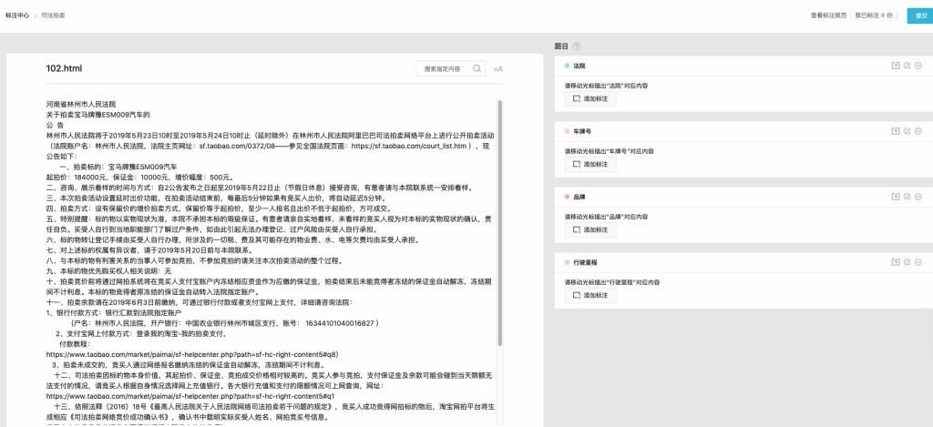Click the arrow-in-square icon in the 行驶里程 row
The width and height of the screenshot is (933, 427).
(x=895, y=262)
